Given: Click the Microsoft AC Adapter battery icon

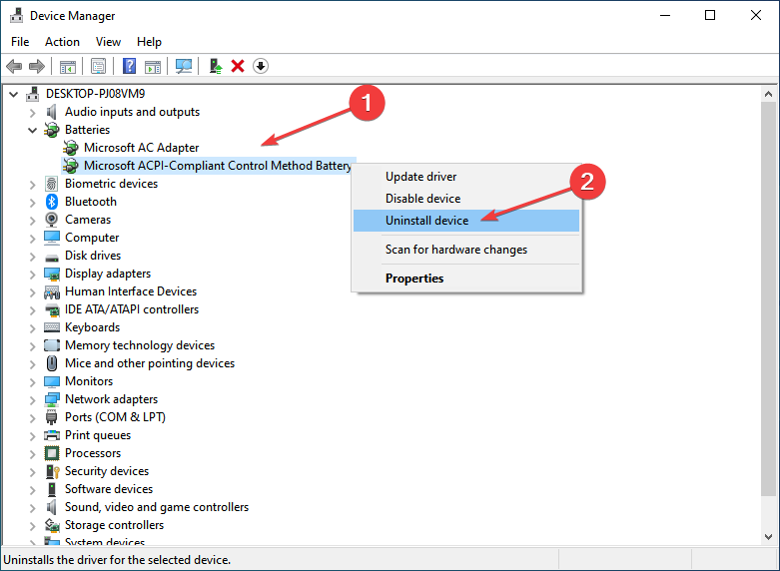Looking at the screenshot, I should pyautogui.click(x=71, y=148).
